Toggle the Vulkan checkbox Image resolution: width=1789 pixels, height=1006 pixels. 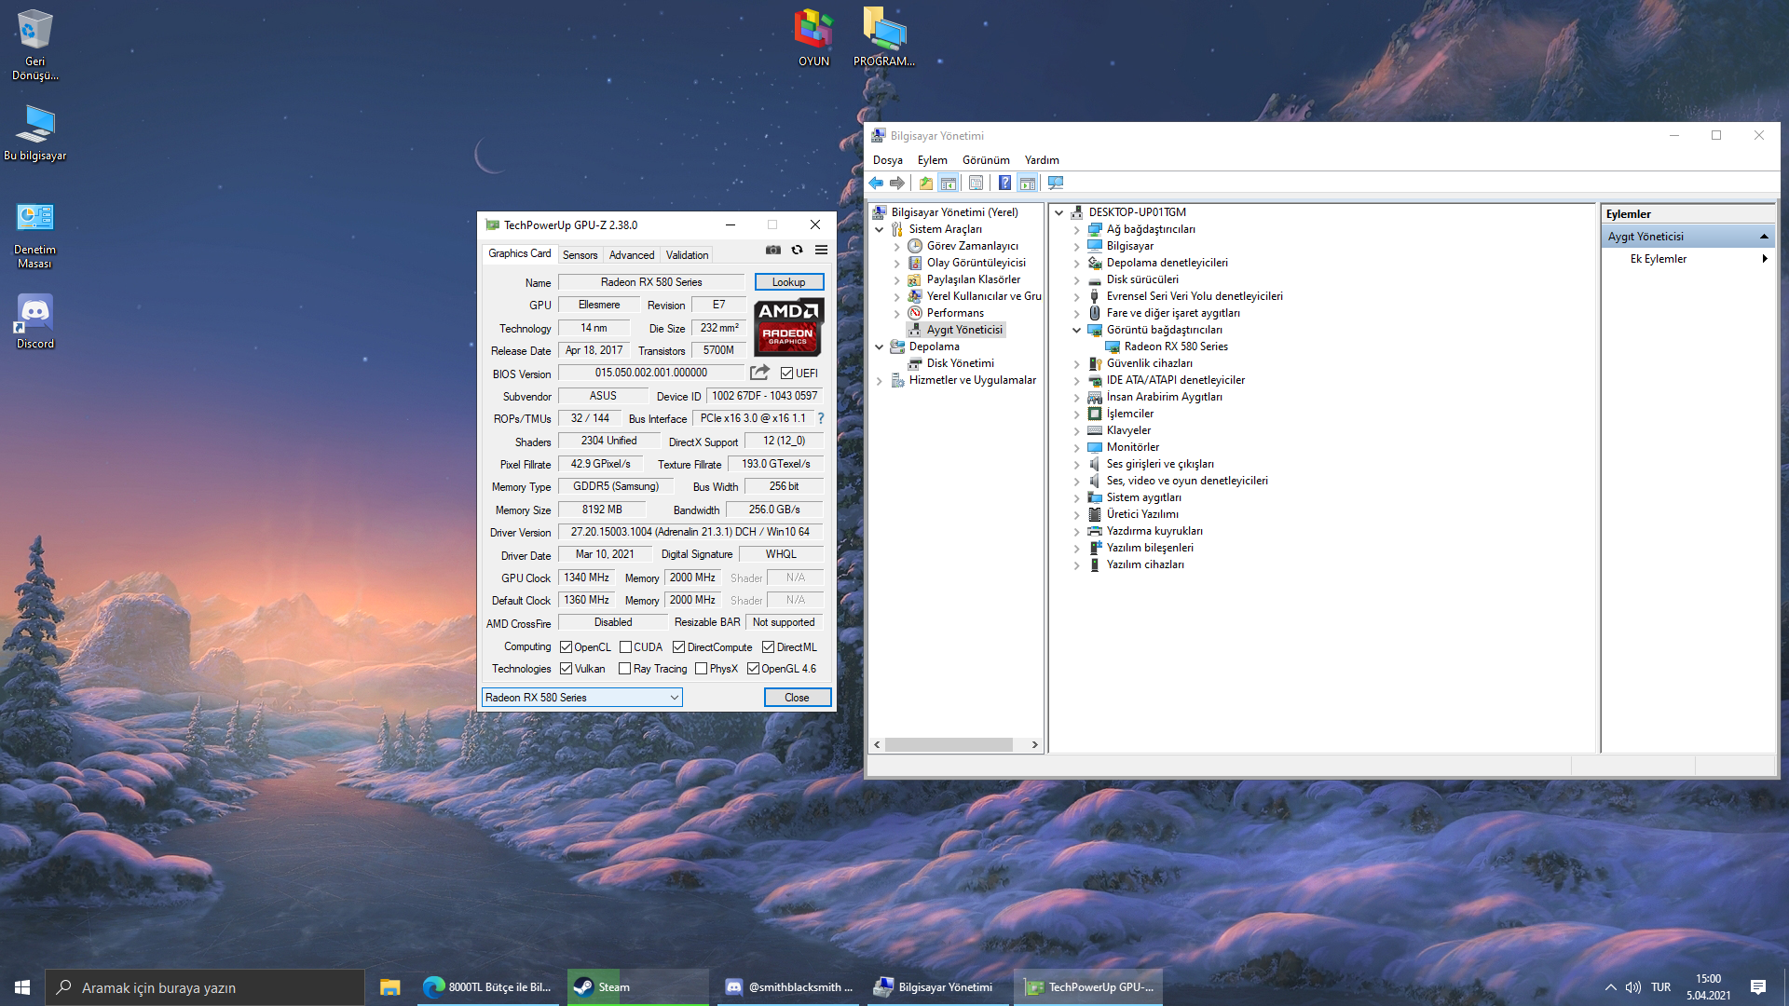pyautogui.click(x=566, y=669)
